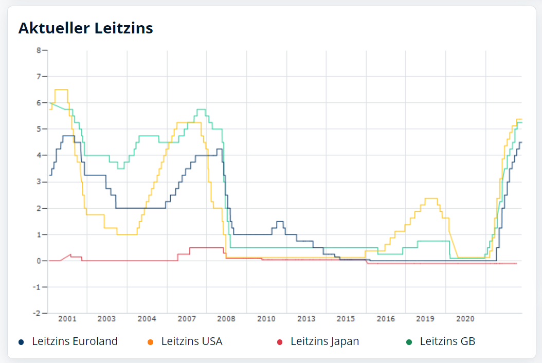Click the -2 y-axis tick label

click(37, 313)
